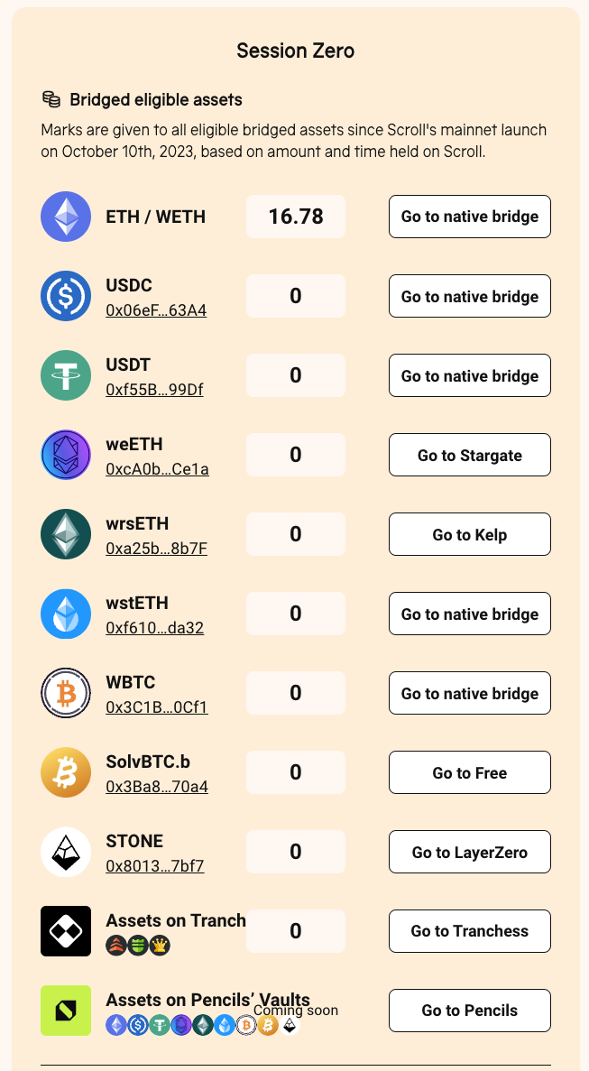Screen dimensions: 589x1071
Task: Open weETH contract address link
Action: pyautogui.click(x=157, y=469)
